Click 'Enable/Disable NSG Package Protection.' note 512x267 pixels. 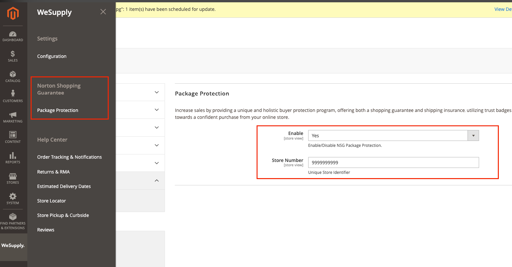click(x=345, y=146)
